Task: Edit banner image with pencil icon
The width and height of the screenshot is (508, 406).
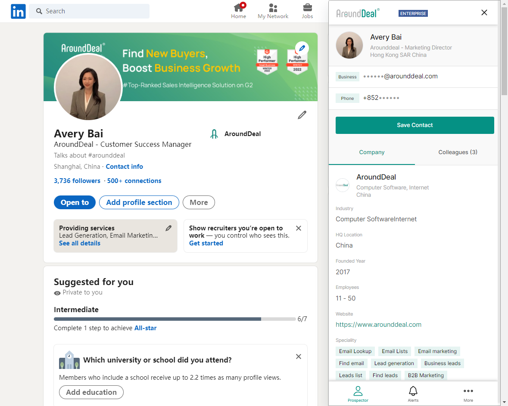Action: (302, 48)
